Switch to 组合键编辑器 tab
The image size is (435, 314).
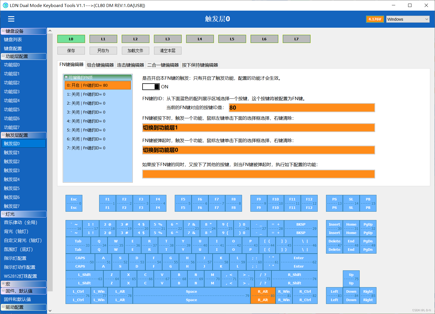pos(100,65)
